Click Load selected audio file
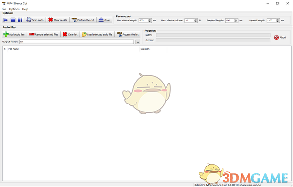This screenshot has height=187, width=293. [97, 34]
